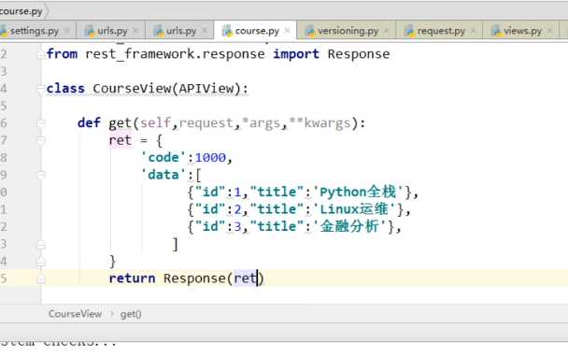Fold the ret dictionary at its opening brace
Viewport: 568px width, 357px height.
40,140
